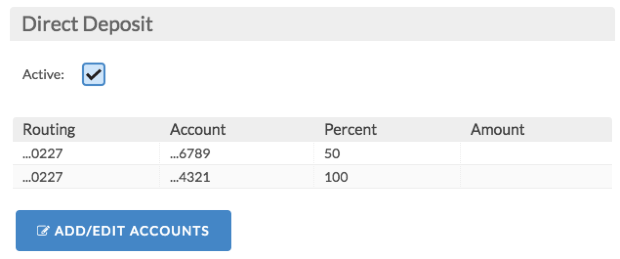Click the Amount column header
Screen dimensions: 620x259
click(x=497, y=129)
